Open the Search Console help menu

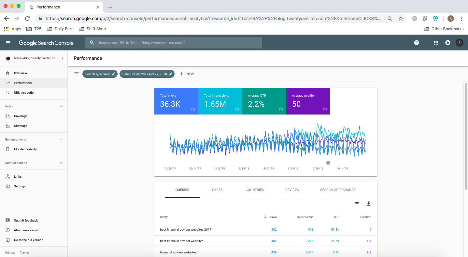click(x=416, y=42)
